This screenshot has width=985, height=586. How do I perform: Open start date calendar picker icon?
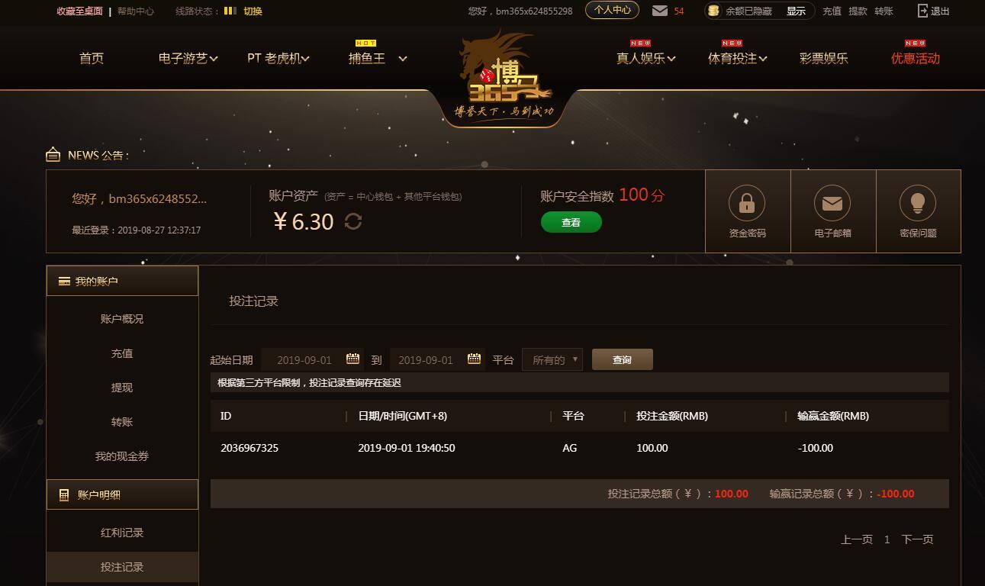click(352, 359)
